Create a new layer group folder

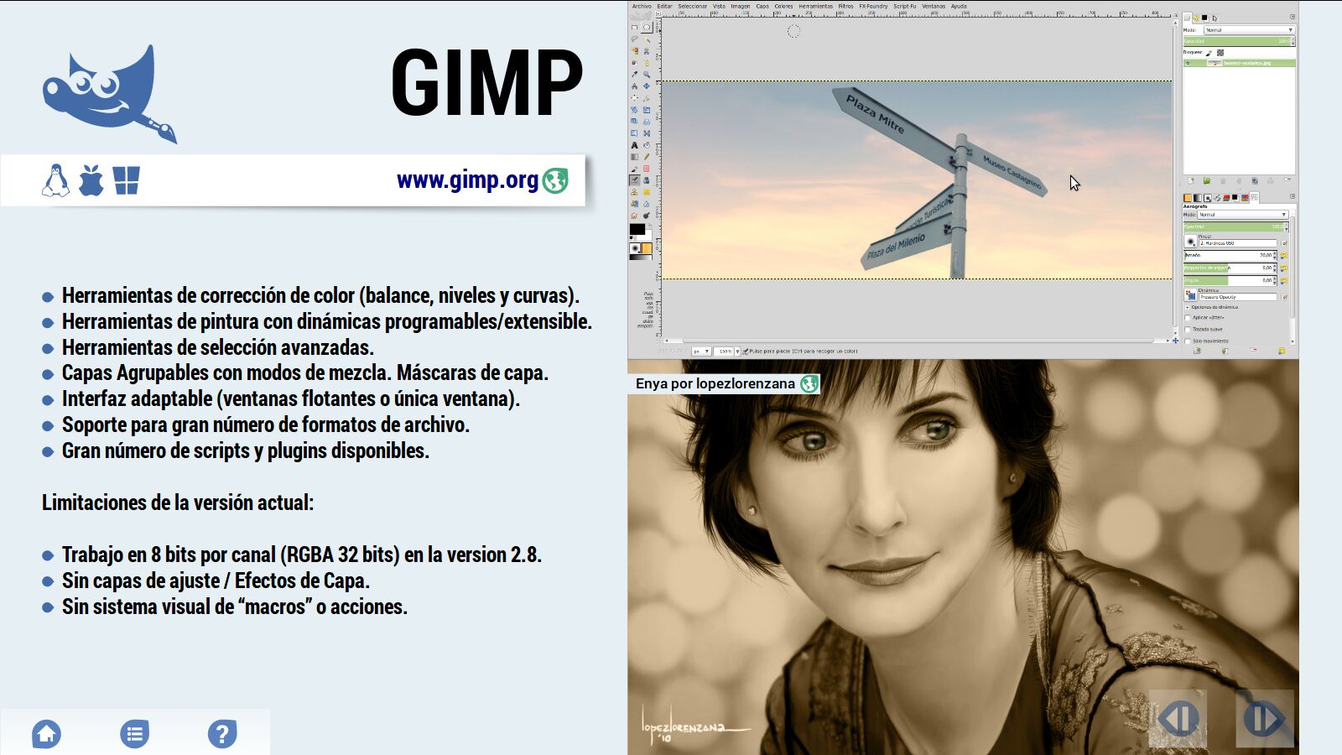tap(1207, 180)
